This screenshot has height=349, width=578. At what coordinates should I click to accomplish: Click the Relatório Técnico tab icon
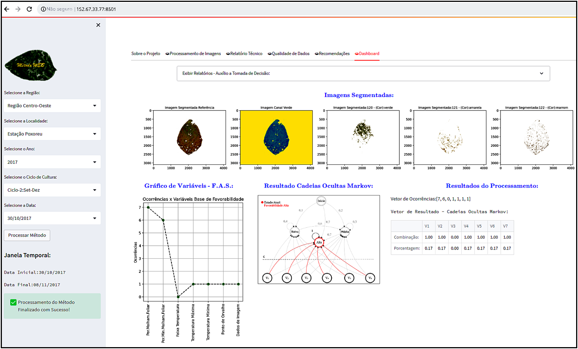(x=228, y=54)
